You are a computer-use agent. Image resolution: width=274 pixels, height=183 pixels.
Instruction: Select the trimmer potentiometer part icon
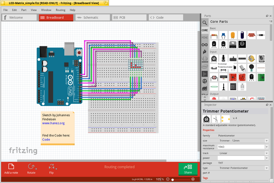click(214, 59)
